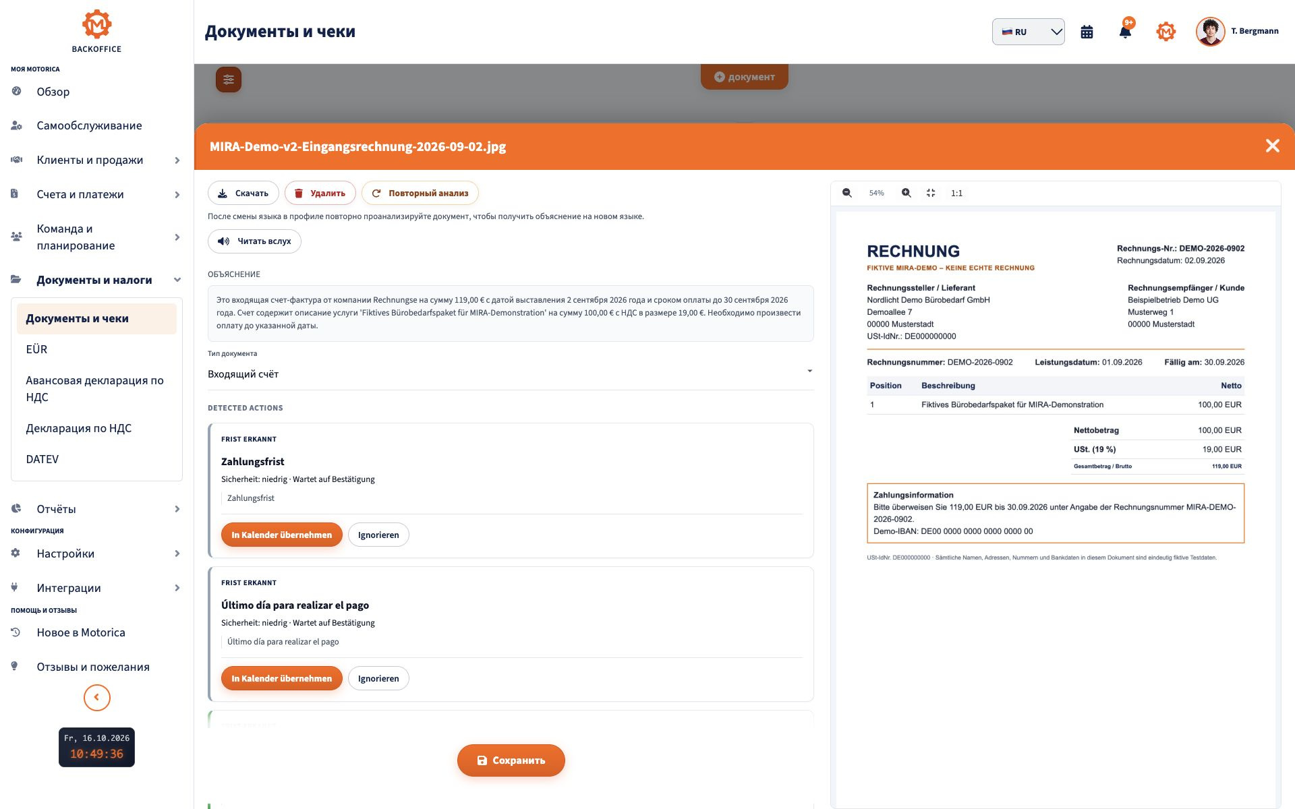
Task: Expand Счета и платежи menu
Action: [96, 194]
